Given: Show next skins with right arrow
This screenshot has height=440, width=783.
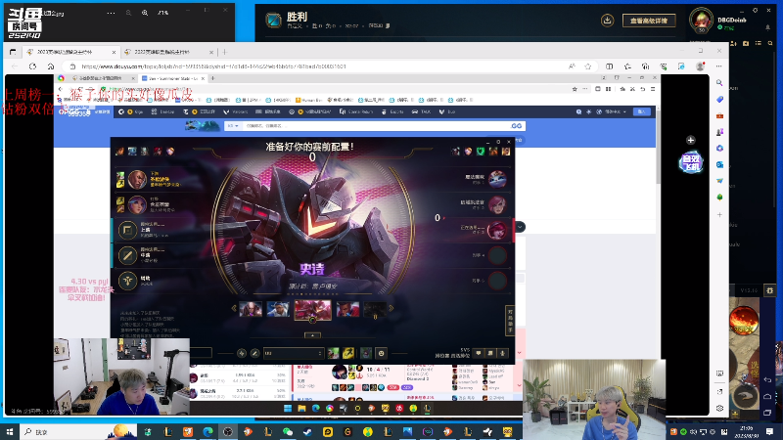Looking at the screenshot, I should (391, 308).
